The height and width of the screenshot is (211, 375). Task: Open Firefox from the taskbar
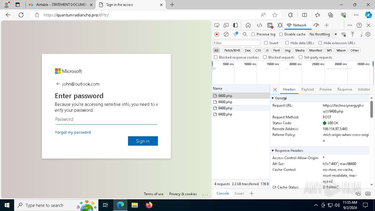(x=149, y=205)
